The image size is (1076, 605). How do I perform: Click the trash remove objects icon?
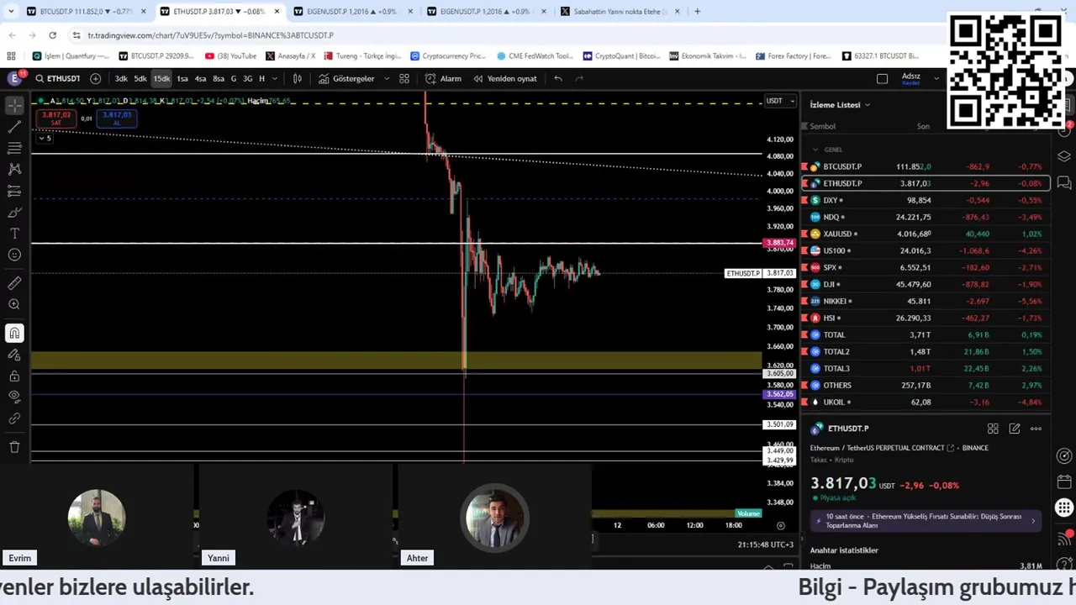click(x=14, y=447)
